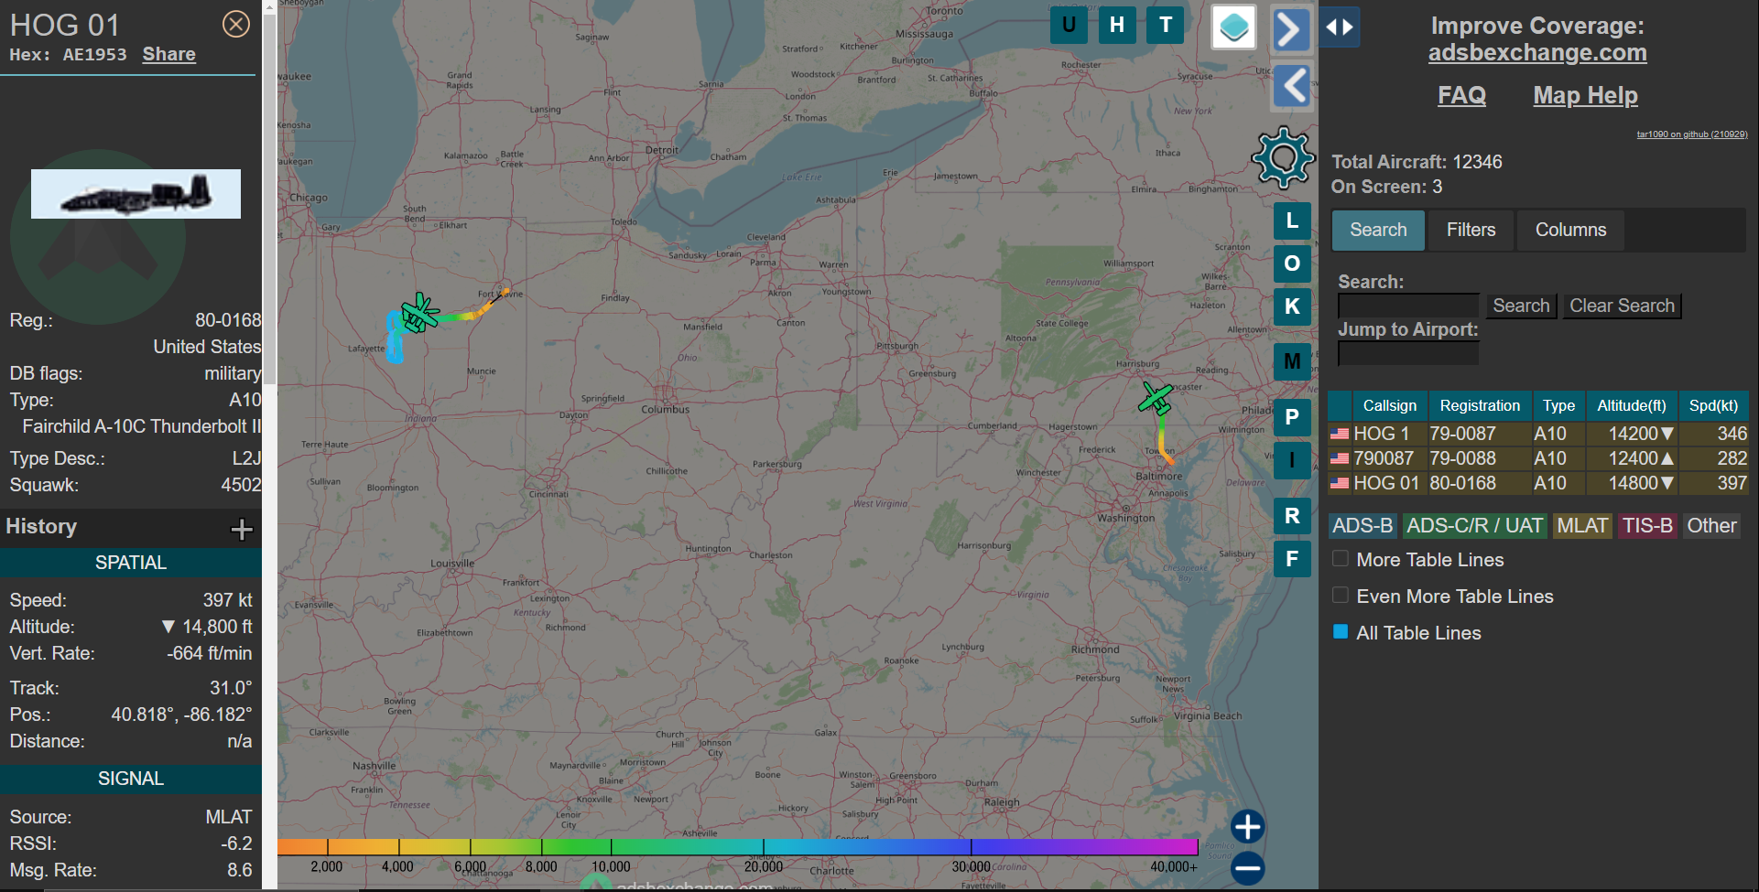The image size is (1759, 892).
Task: Switch to the Columns tab
Action: pyautogui.click(x=1571, y=230)
